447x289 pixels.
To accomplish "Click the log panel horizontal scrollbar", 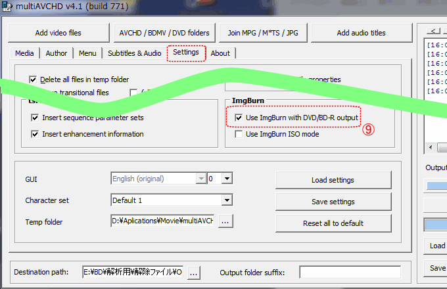I will (x=440, y=148).
